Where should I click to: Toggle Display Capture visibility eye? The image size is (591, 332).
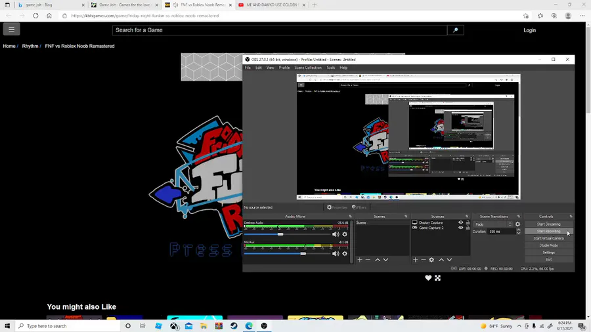[x=460, y=222]
